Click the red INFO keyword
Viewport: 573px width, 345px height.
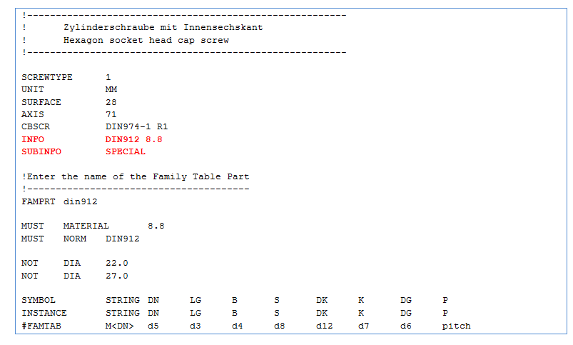(33, 139)
